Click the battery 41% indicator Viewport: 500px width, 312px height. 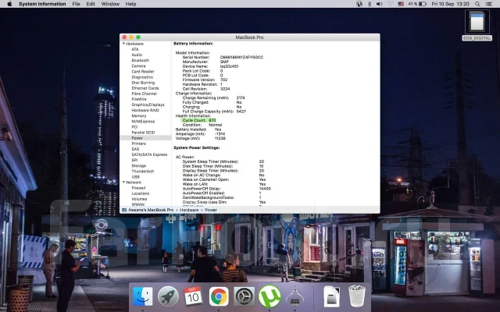(x=417, y=4)
